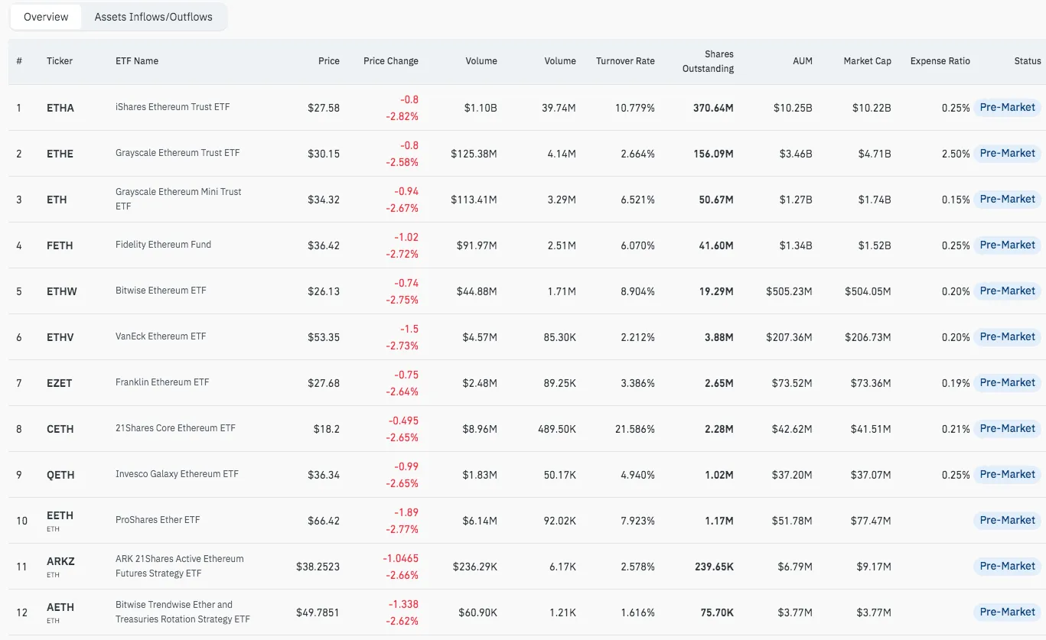Click the 21.586% turnover rate value
1046x640 pixels.
635,429
